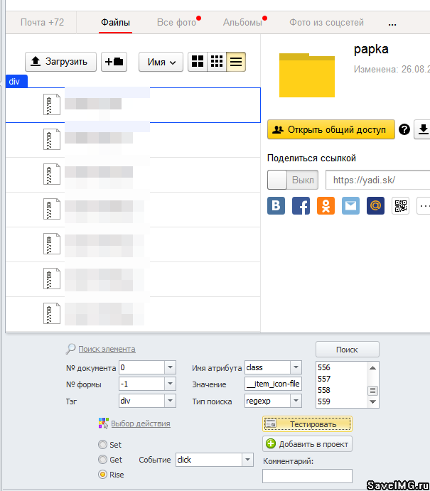Switch to large tiles view
This screenshot has height=491, width=430.
coord(198,62)
